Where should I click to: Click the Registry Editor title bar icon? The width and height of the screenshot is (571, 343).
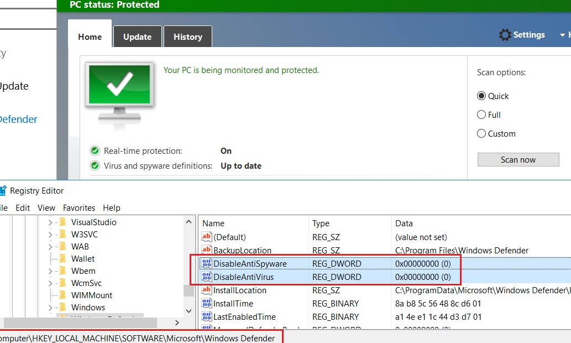(x=3, y=191)
